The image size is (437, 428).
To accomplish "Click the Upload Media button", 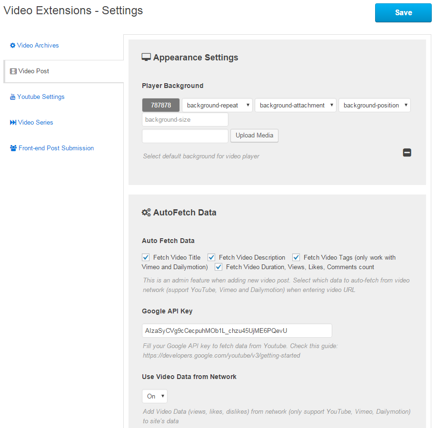I will point(254,136).
